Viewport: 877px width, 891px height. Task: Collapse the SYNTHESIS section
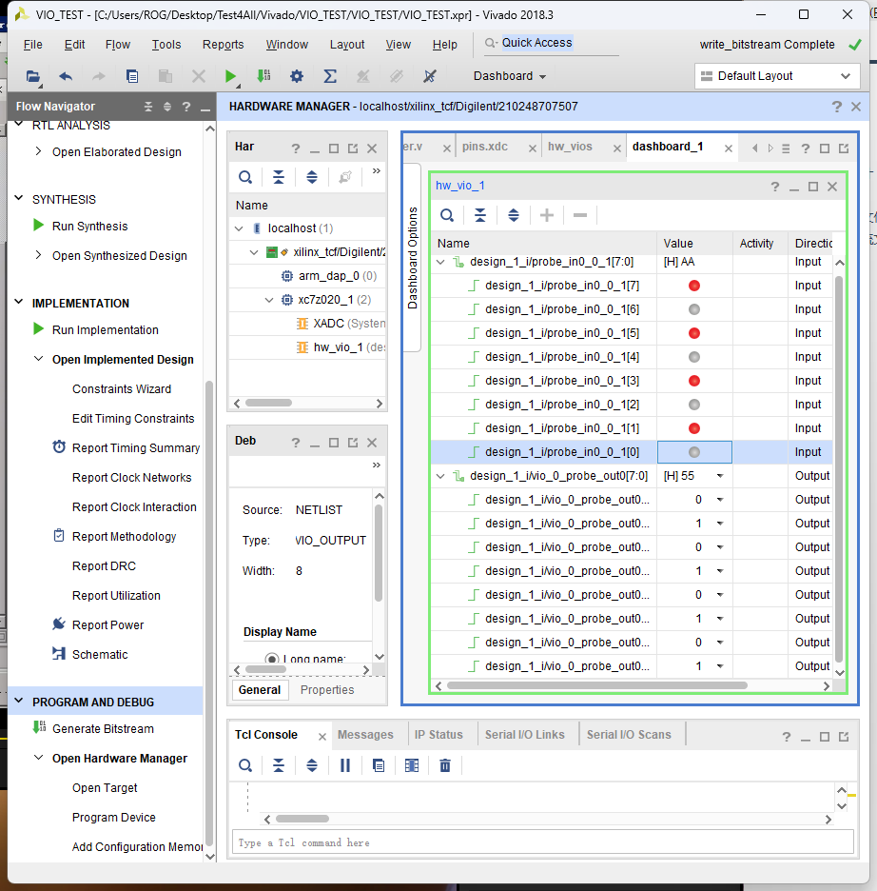pyautogui.click(x=19, y=198)
